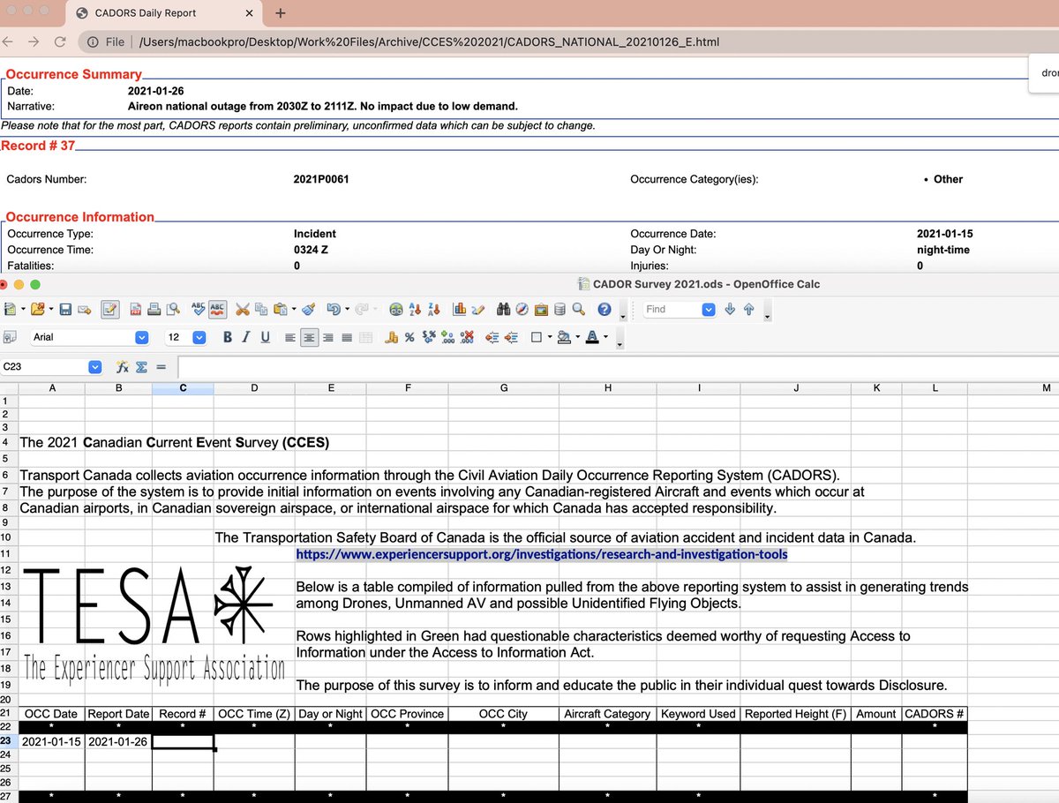Export directly as PDF icon
Viewport: 1059px width, 803px height.
136,310
